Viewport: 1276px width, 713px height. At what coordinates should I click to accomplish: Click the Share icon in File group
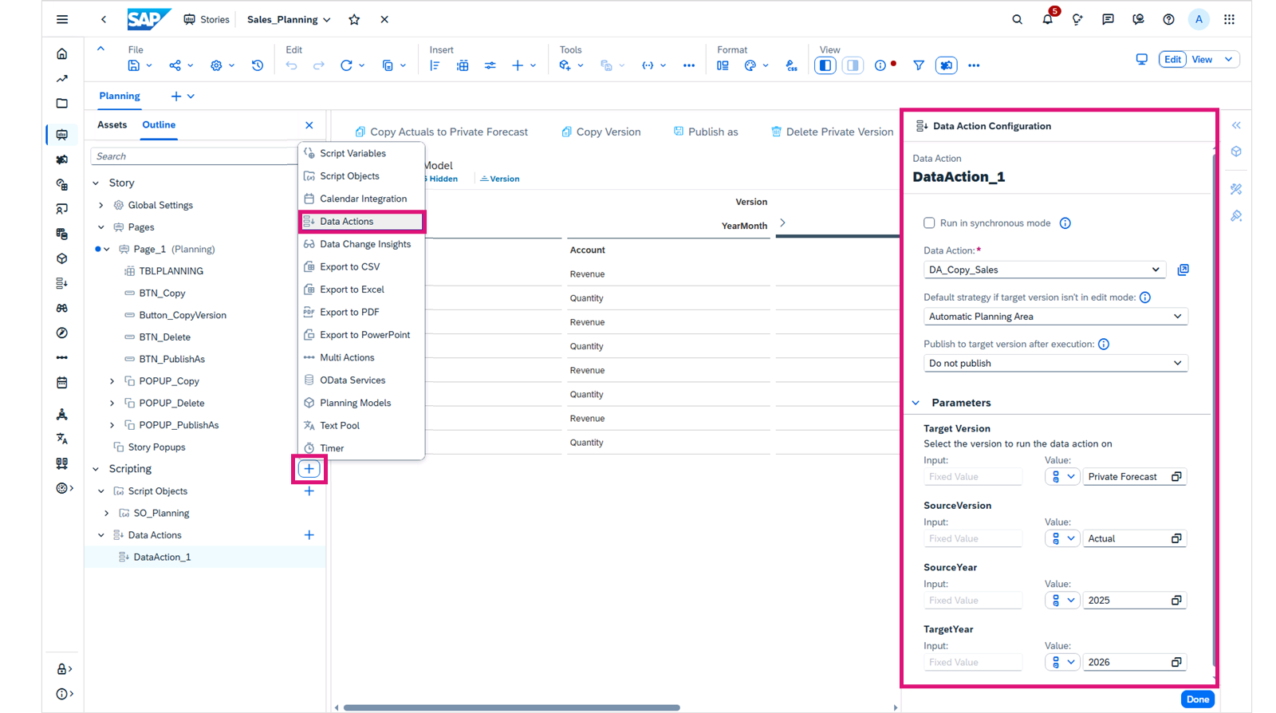[175, 65]
